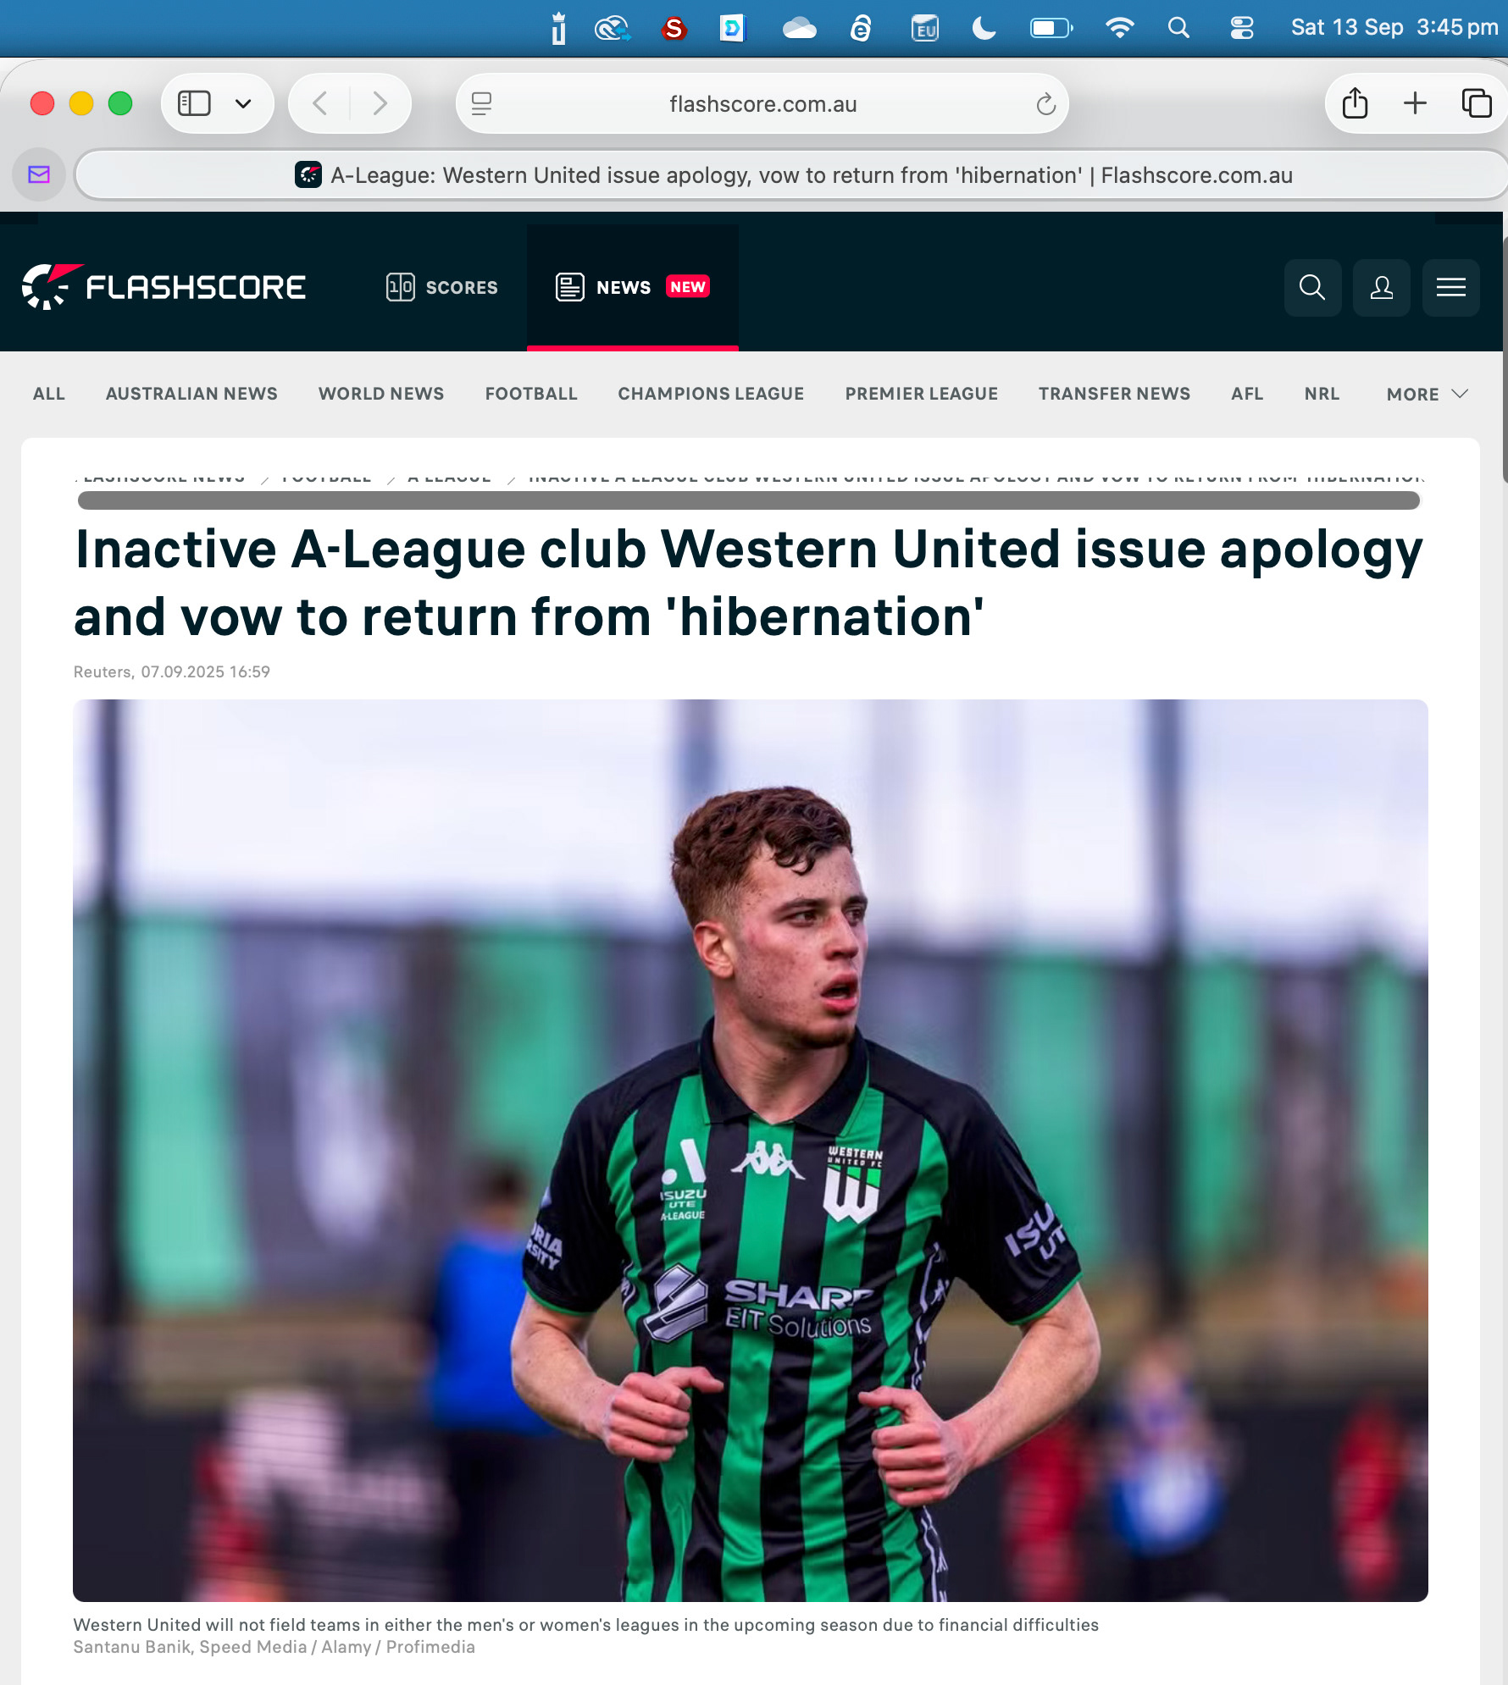Open the user account icon
1508x1685 pixels.
(x=1381, y=288)
